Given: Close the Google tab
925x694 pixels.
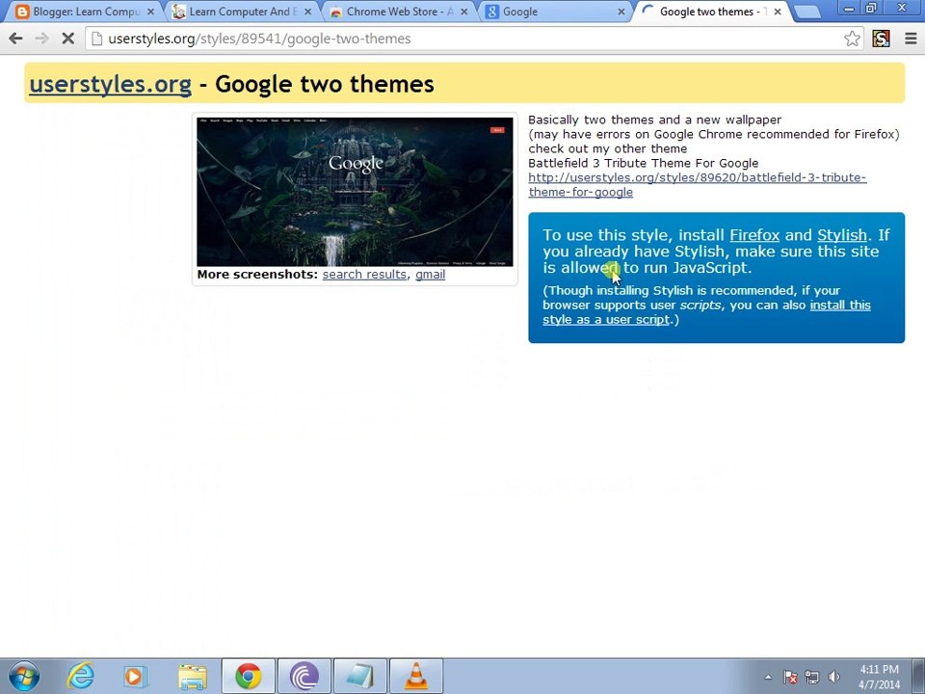Looking at the screenshot, I should tap(621, 12).
